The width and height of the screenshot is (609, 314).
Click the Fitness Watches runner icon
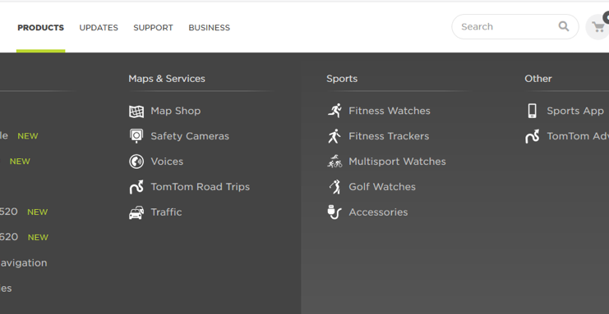click(334, 111)
